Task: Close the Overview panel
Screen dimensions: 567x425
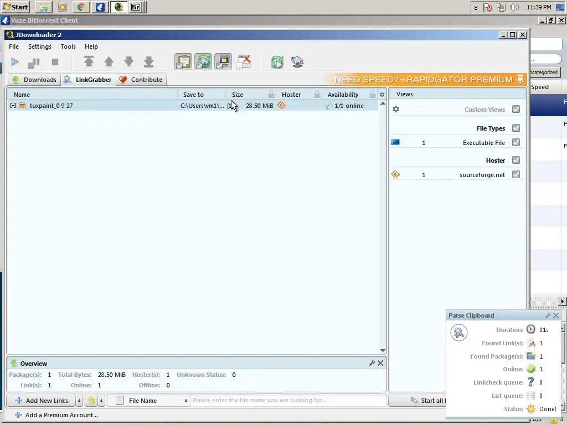Action: click(380, 363)
